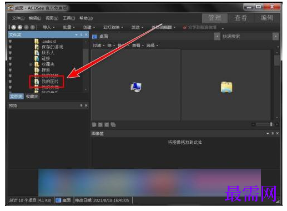Open the 批量 dropdown
This screenshot has width=287, height=211.
pyautogui.click(x=69, y=27)
